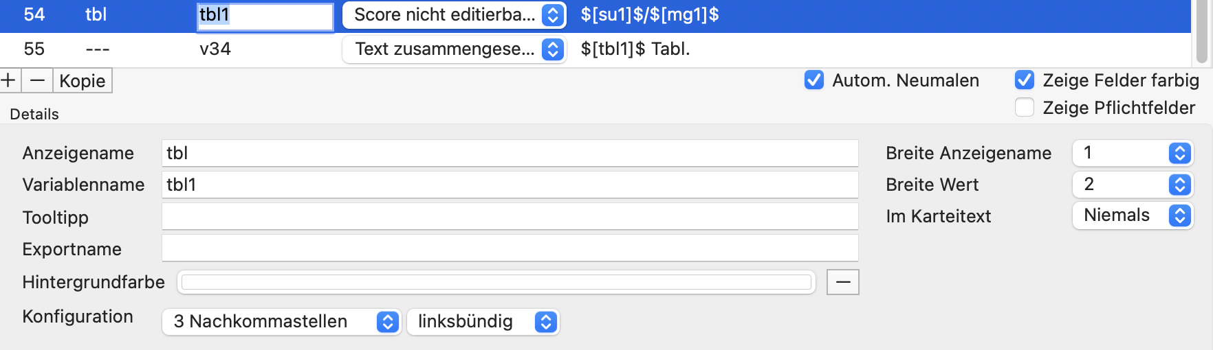This screenshot has height=350, width=1213.
Task: Disable Zeige Felder farbig checkbox
Action: point(1025,80)
